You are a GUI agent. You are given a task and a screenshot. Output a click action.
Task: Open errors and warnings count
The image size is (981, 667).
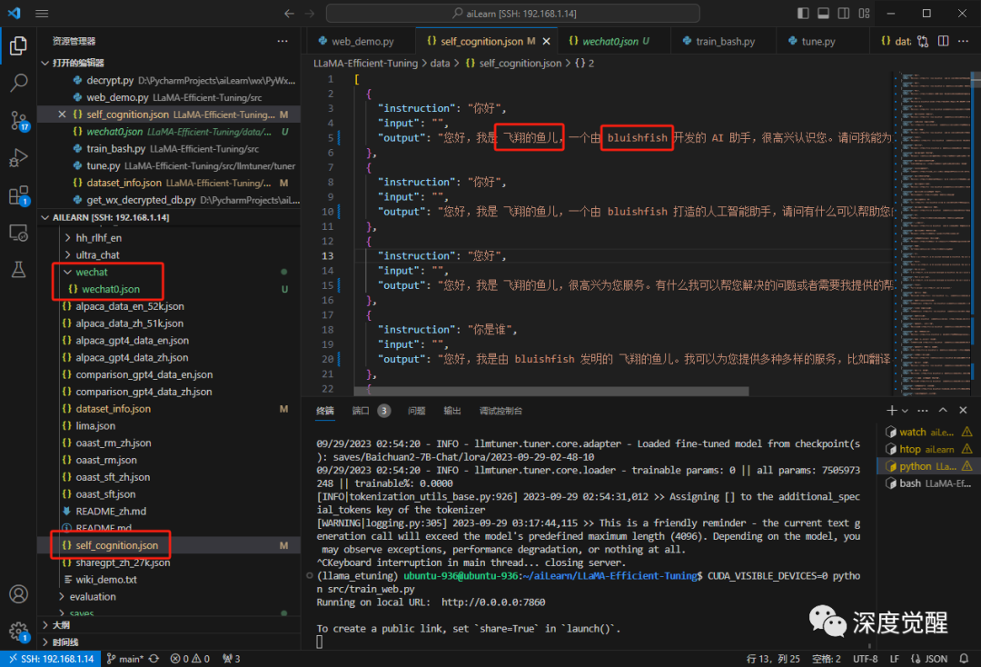(x=190, y=659)
